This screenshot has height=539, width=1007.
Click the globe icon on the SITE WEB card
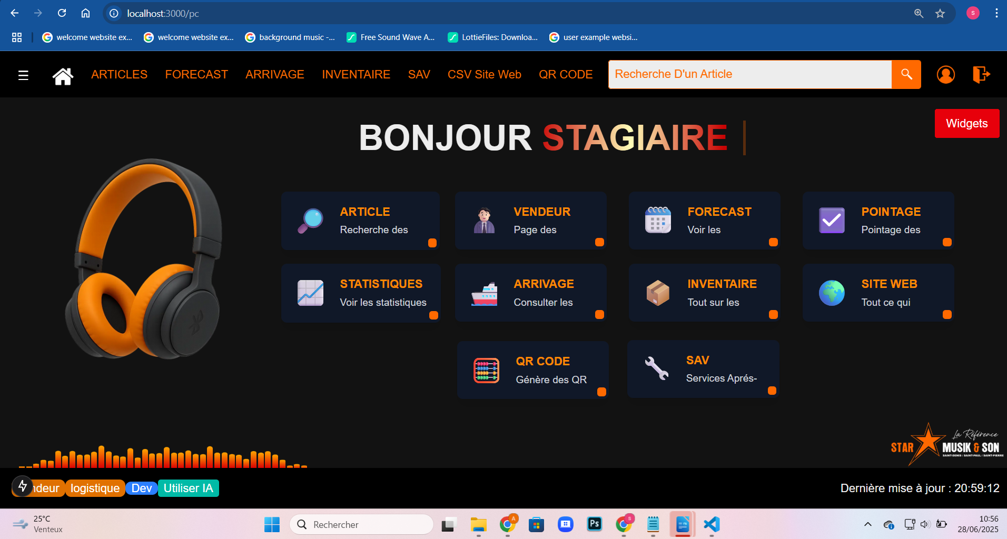831,293
